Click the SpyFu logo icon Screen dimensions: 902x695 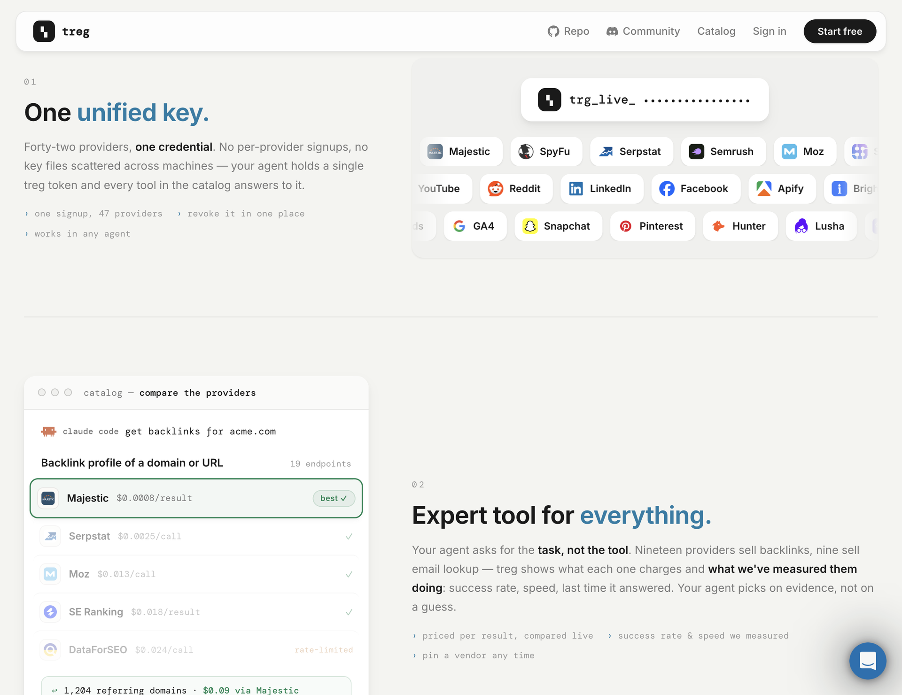click(526, 152)
